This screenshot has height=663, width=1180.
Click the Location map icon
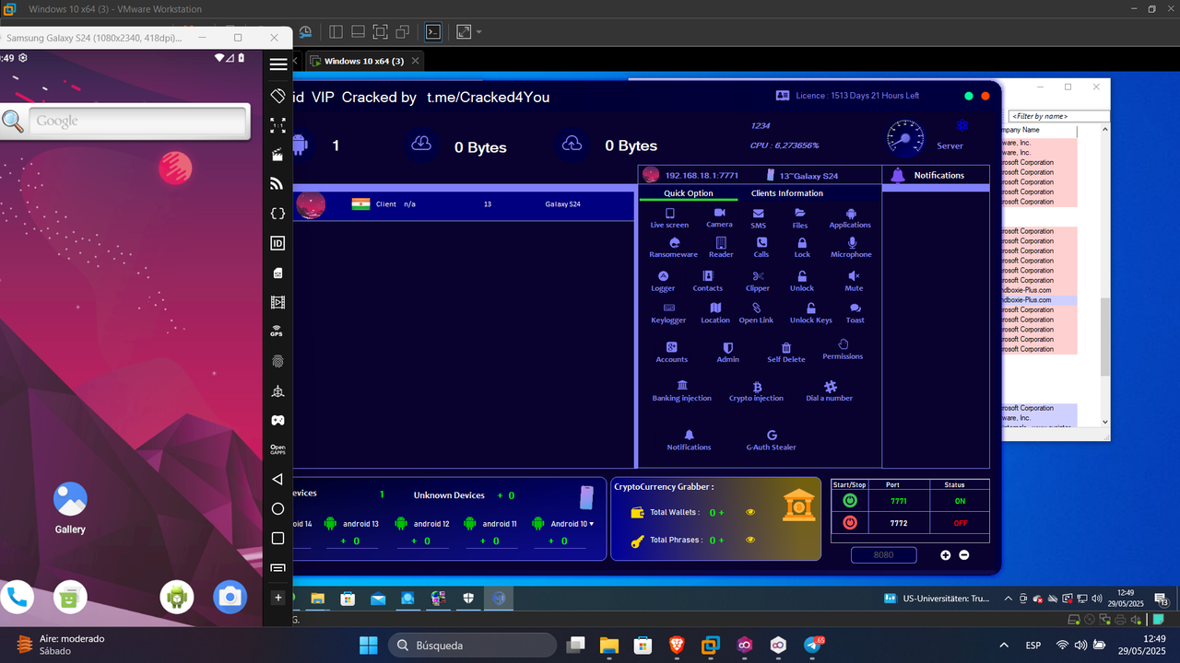(x=715, y=308)
